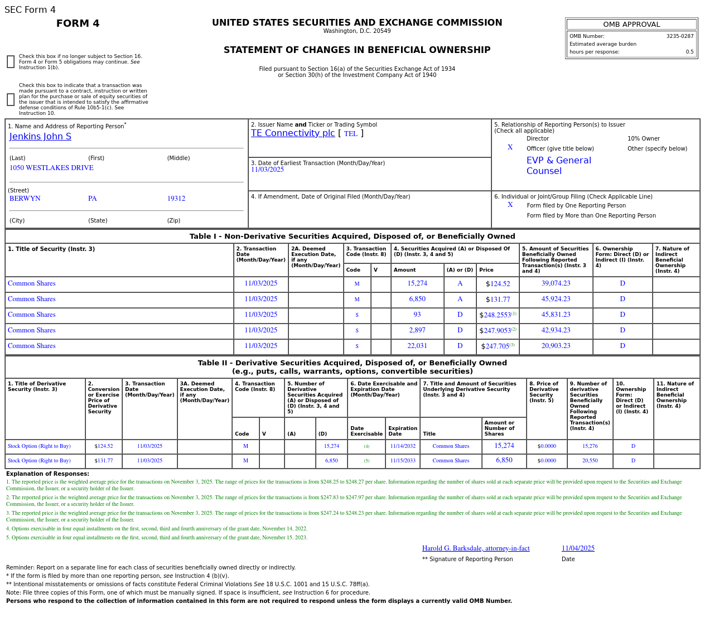This screenshot has width=705, height=618.
Task: Select the EVP & General Counsel title text
Action: (x=558, y=166)
